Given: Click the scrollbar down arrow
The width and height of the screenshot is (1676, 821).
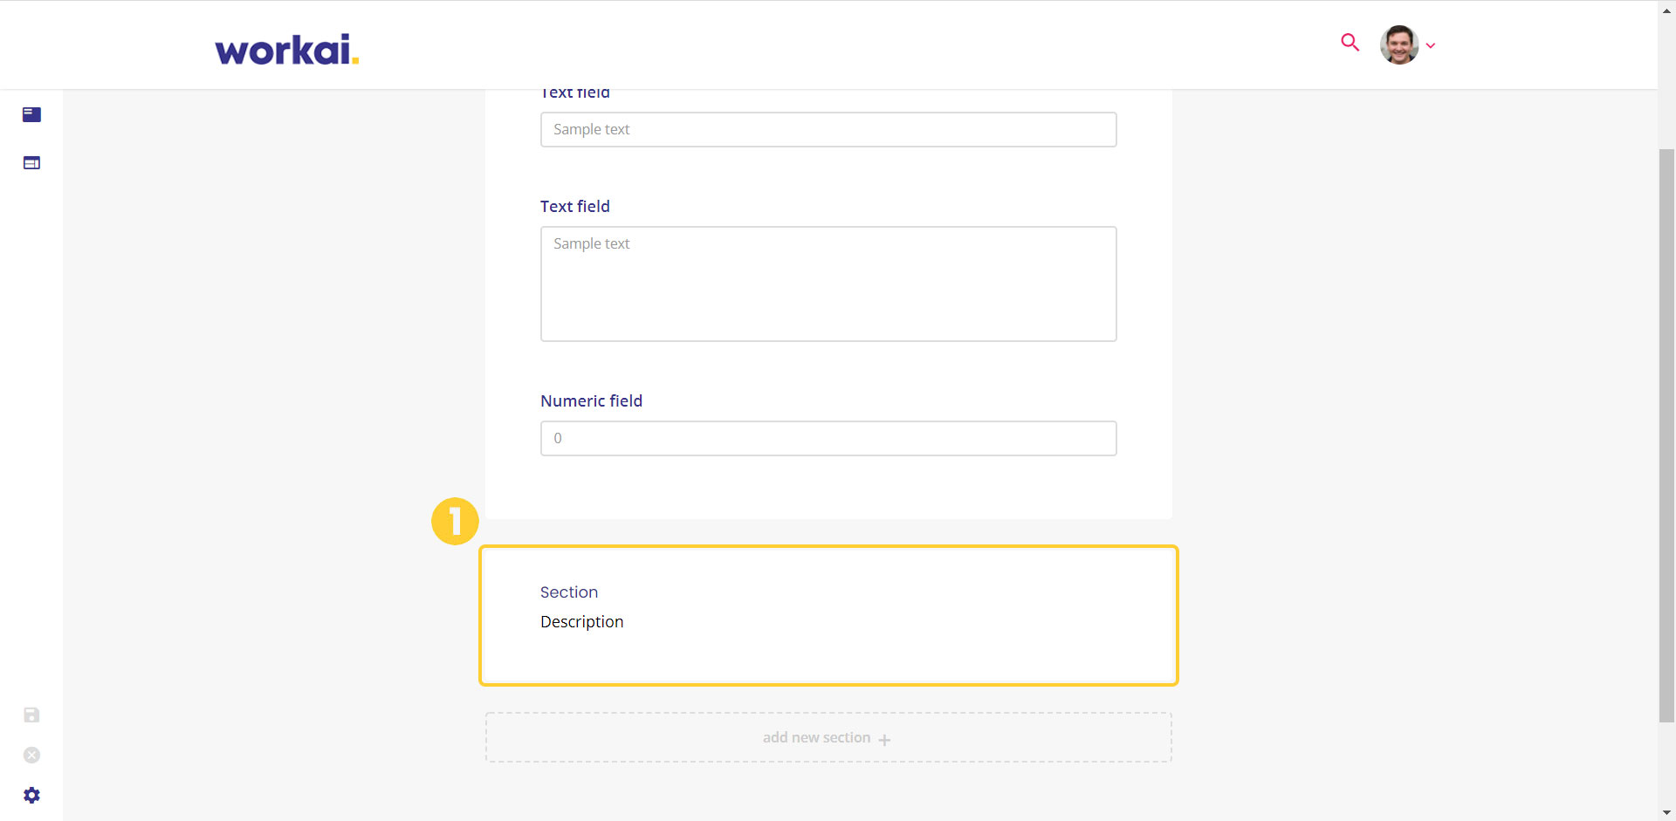Looking at the screenshot, I should (1666, 812).
